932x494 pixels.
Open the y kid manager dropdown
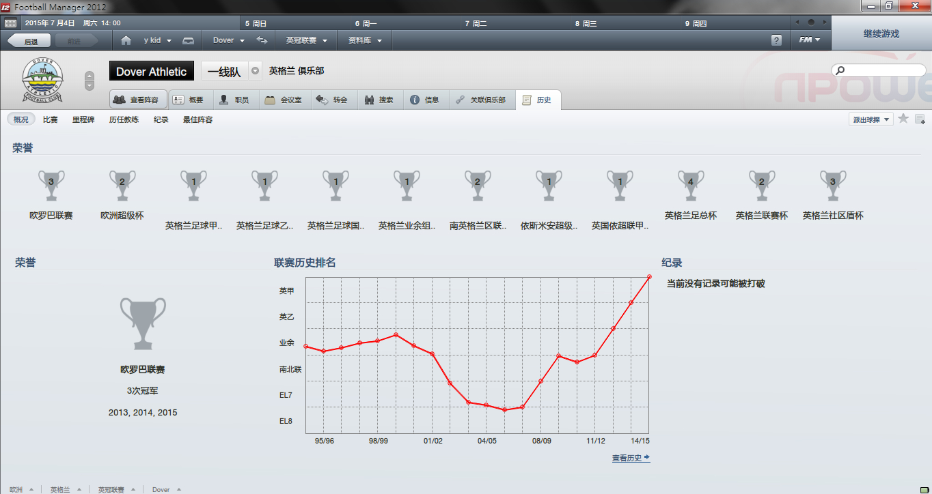(x=158, y=40)
